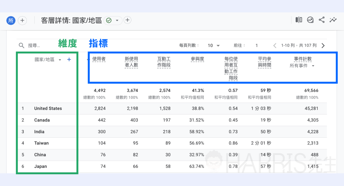Sort by the 新使用者人數 column header
344x186 pixels.
click(x=131, y=62)
